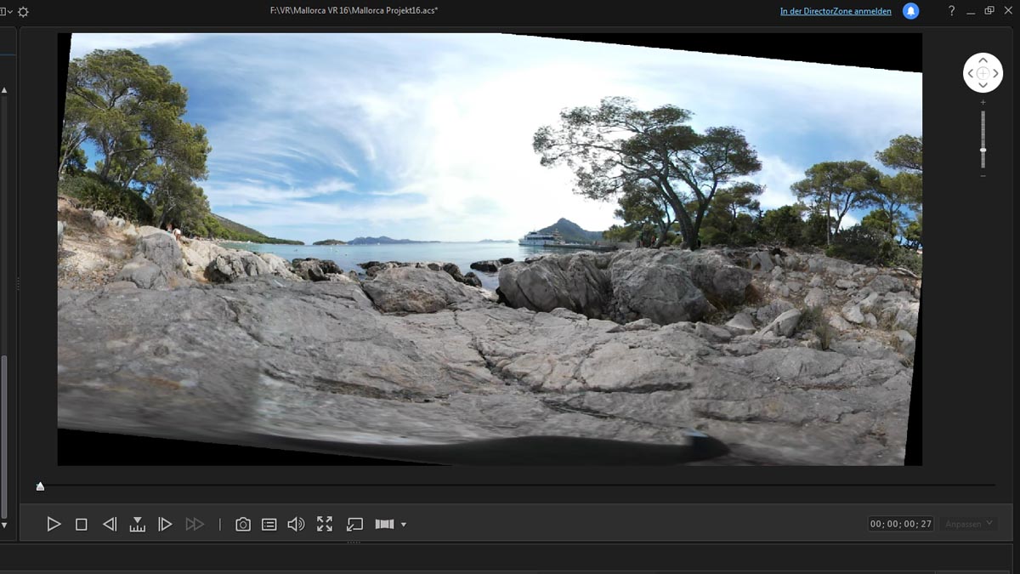This screenshot has height=574, width=1020.
Task: Open the 360 view mode dropdown arrow
Action: [404, 525]
